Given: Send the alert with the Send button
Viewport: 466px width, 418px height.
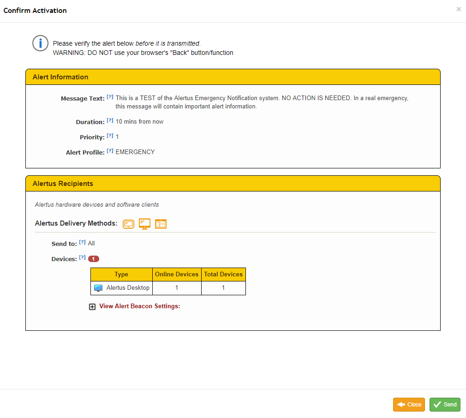Looking at the screenshot, I should tap(445, 404).
